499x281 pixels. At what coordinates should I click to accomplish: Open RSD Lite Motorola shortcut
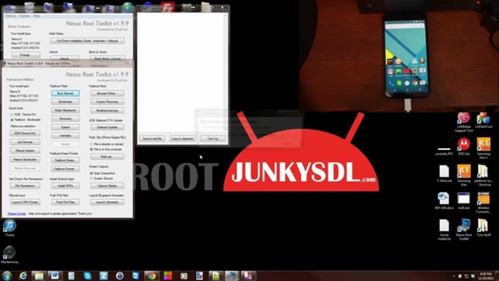[x=464, y=147]
